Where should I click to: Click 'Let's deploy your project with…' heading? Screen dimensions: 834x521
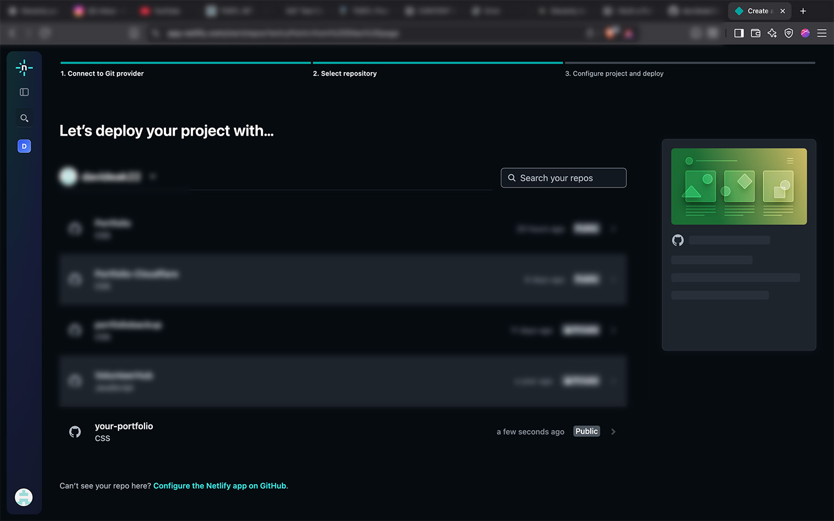(x=167, y=131)
